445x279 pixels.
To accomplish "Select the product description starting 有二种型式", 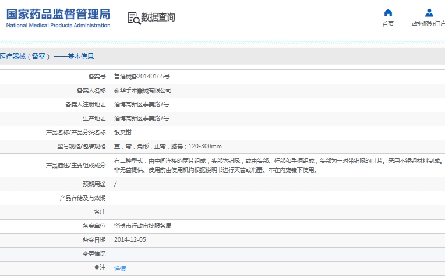I will pos(278,166).
